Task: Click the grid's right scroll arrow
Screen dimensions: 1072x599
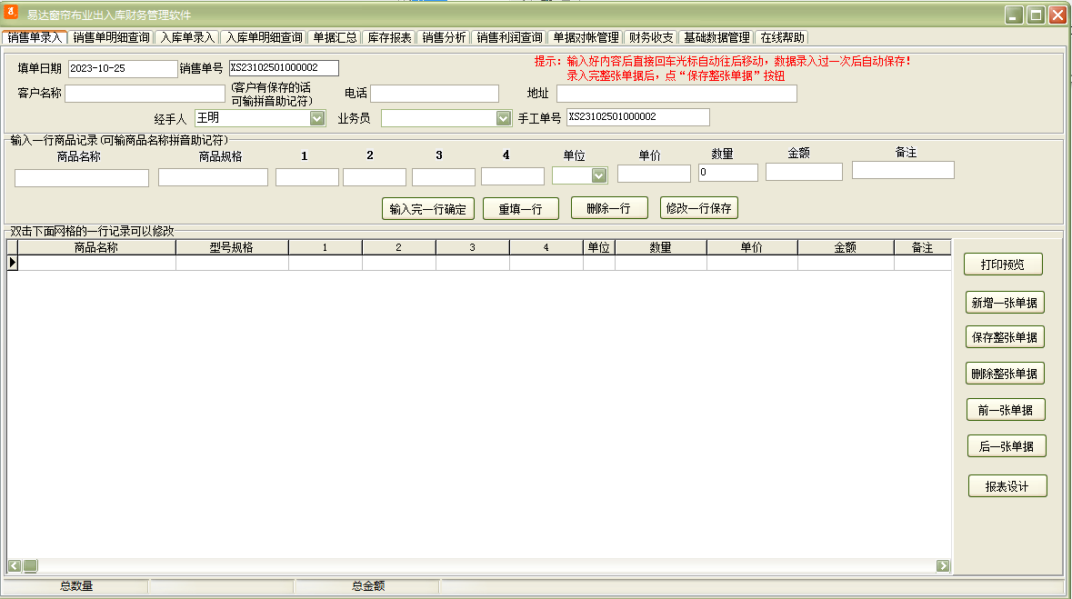Action: [943, 565]
